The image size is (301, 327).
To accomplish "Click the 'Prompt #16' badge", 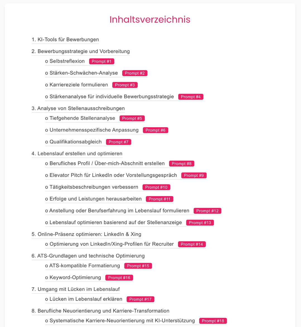I will [119, 278].
